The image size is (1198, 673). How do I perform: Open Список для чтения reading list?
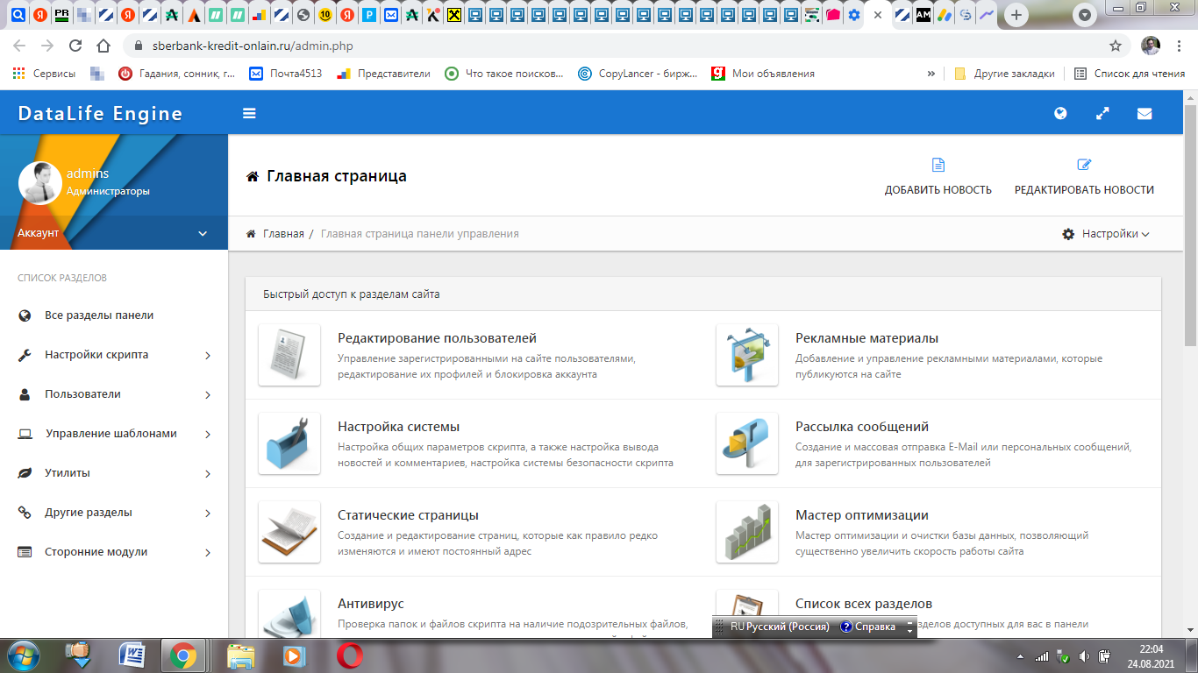point(1130,74)
